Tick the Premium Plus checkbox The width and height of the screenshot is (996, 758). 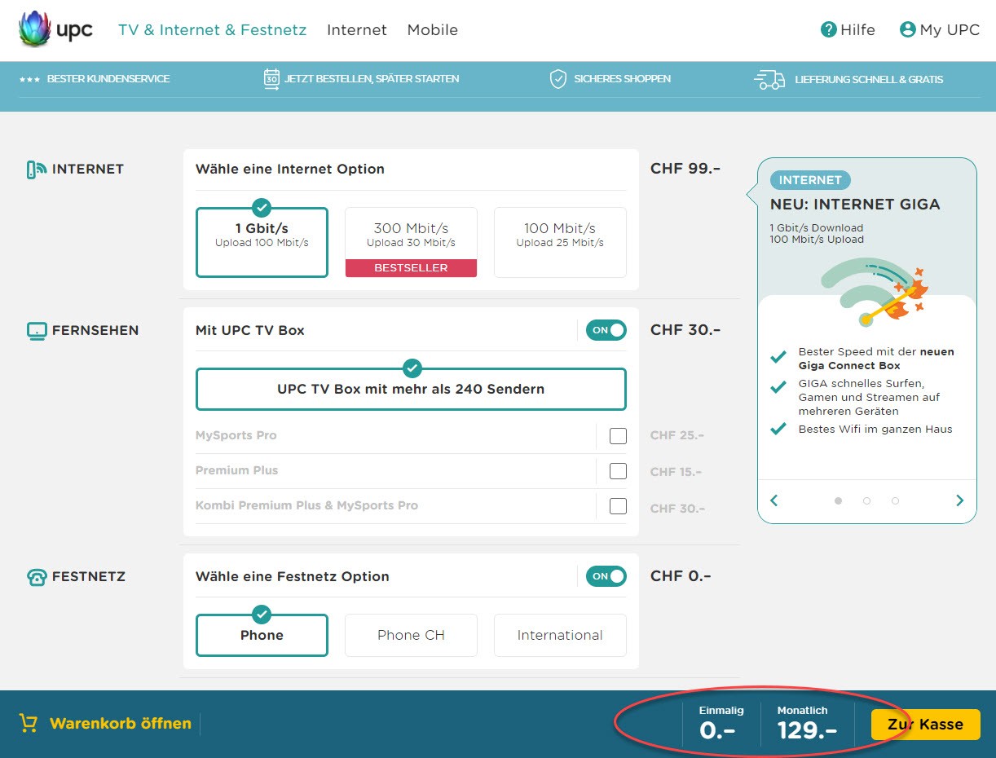618,471
